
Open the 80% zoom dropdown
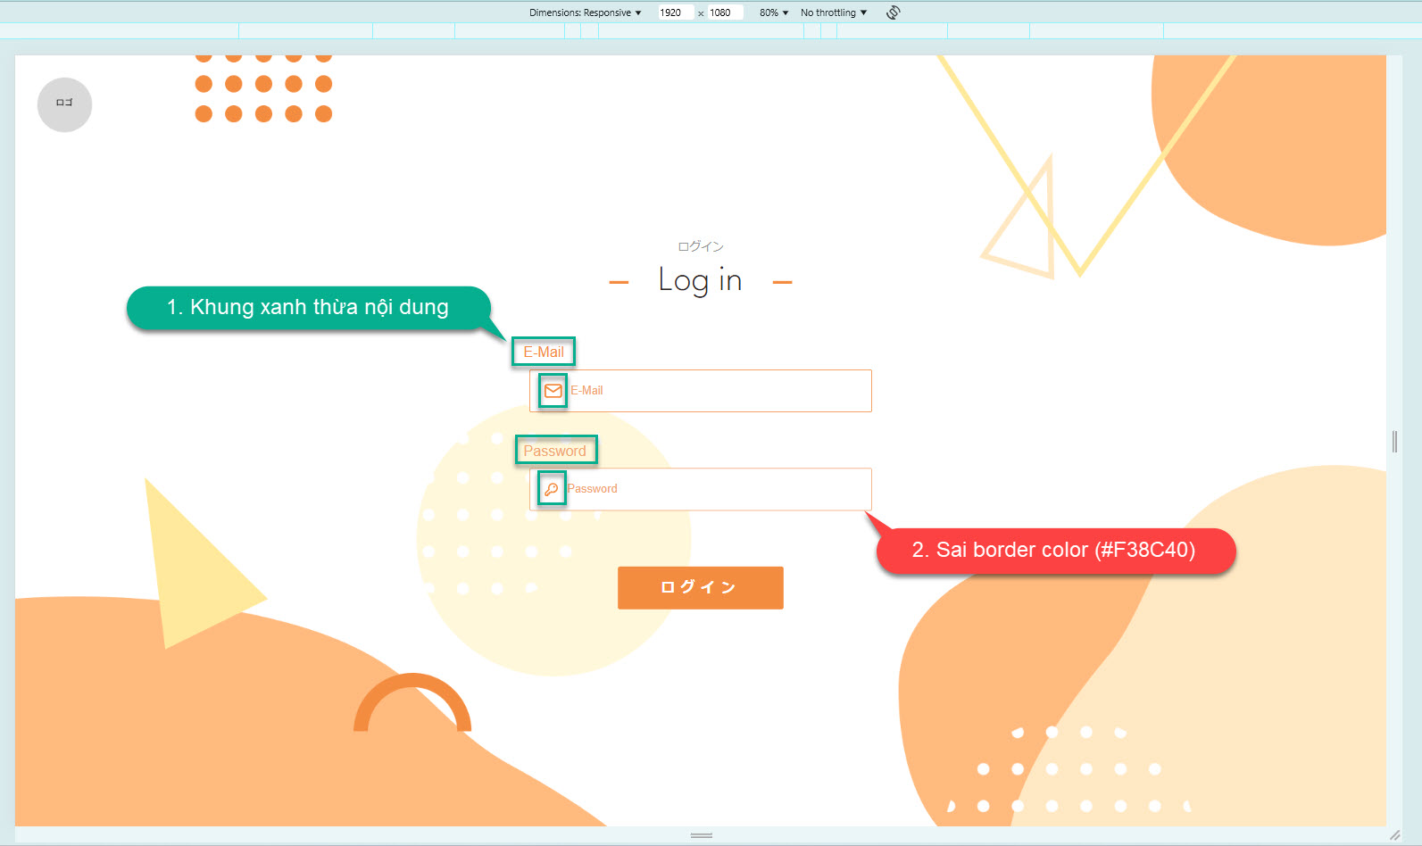(773, 12)
